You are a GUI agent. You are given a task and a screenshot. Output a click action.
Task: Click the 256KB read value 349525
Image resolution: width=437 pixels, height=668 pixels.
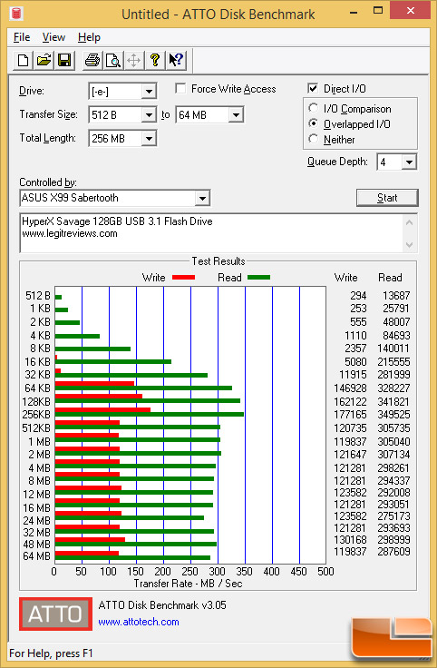pyautogui.click(x=393, y=415)
